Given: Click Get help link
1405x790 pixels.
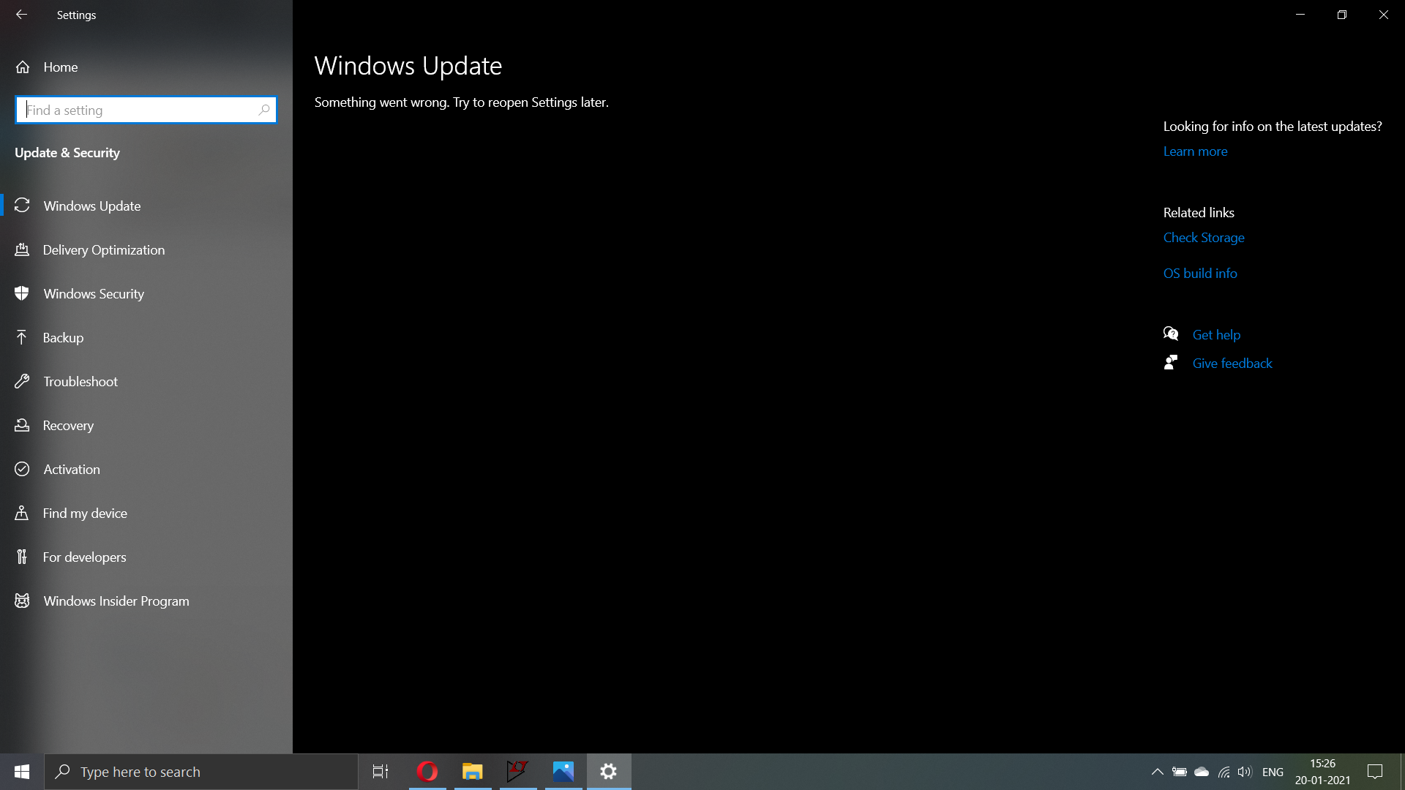Looking at the screenshot, I should click(x=1216, y=334).
